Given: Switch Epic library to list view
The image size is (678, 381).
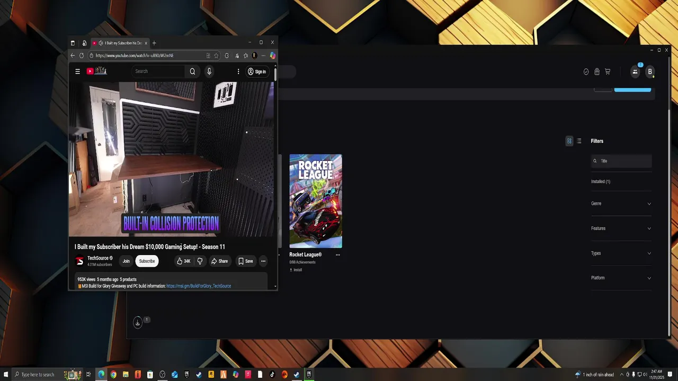Looking at the screenshot, I should (x=579, y=141).
